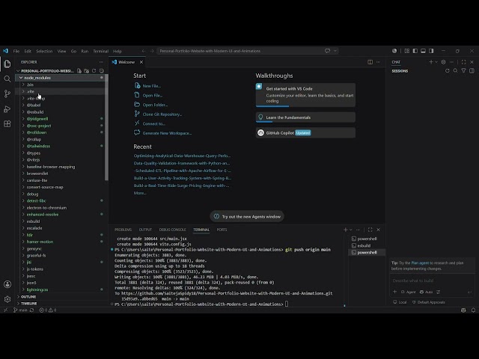Open the Terminal menu
The width and height of the screenshot is (479, 359).
point(100,51)
